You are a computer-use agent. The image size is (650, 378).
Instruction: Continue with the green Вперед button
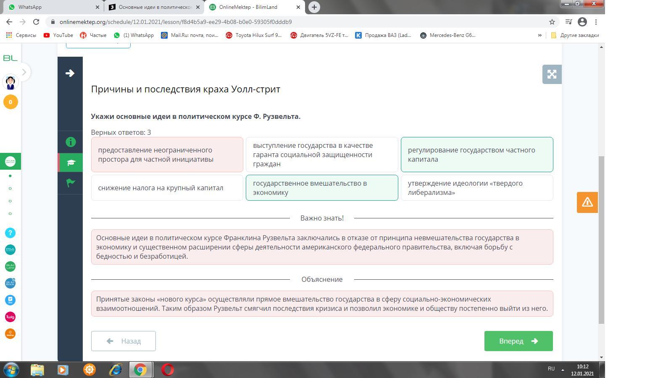click(518, 341)
